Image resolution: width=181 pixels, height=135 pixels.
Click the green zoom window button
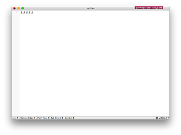(x=23, y=8)
